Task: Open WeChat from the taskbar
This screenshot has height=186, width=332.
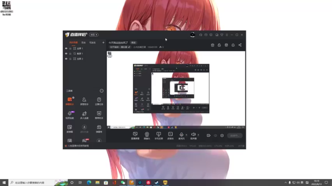Action: (x=123, y=183)
